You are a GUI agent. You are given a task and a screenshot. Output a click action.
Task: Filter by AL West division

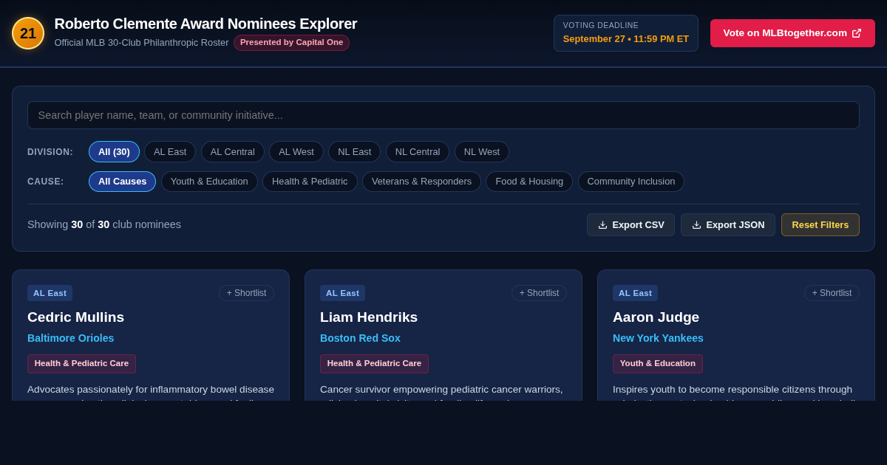coord(296,152)
